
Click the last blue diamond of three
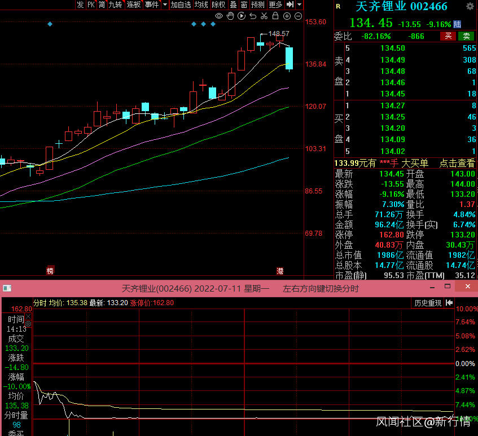[213, 24]
